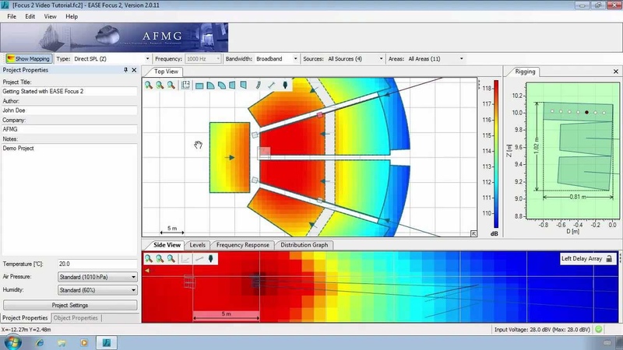
Task: Click the first zoom magnifier in Top View toolbar
Action: [149, 85]
